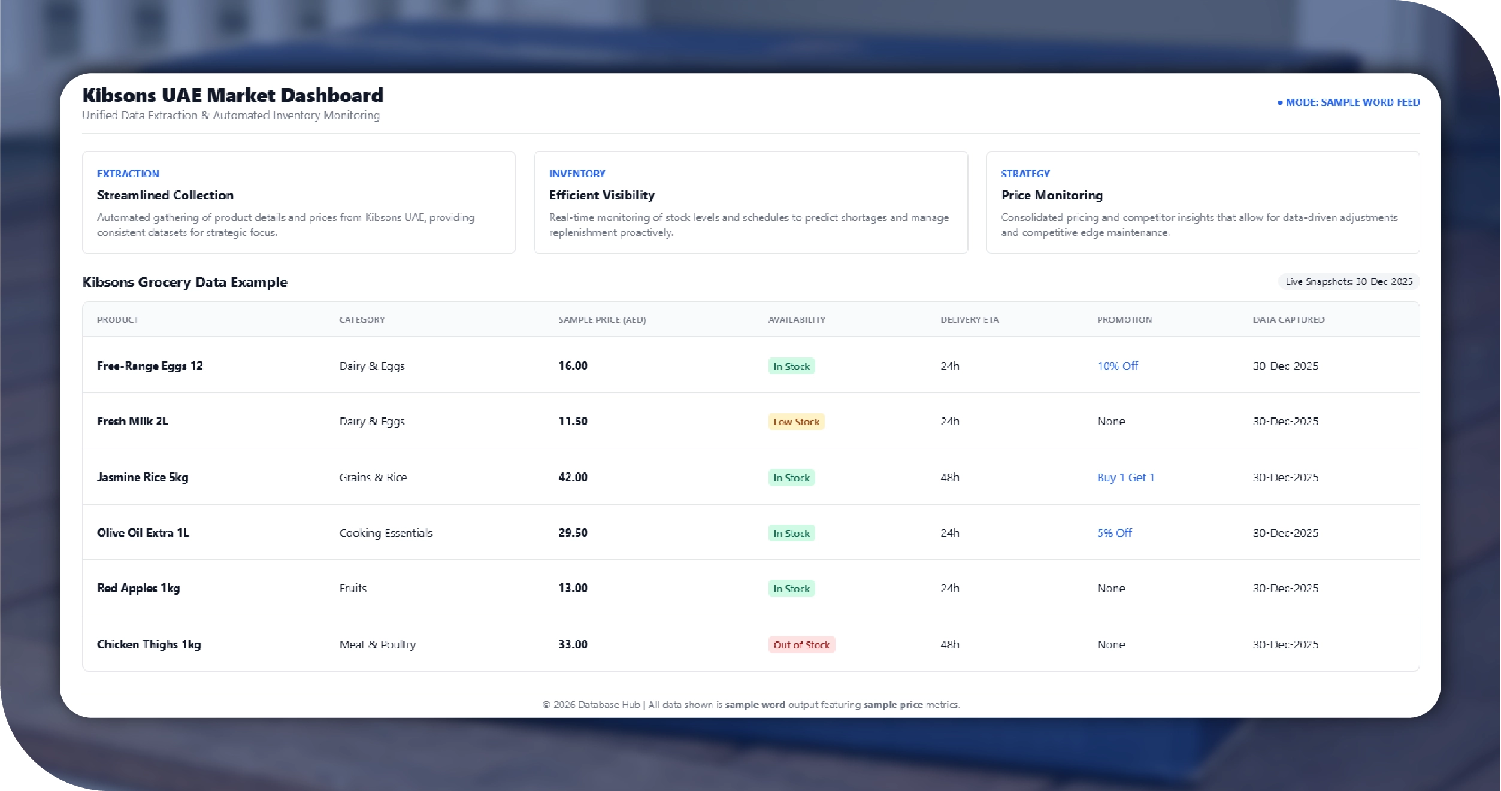The height and width of the screenshot is (791, 1501).
Task: Click the Kibsons UAE Market Dashboard title
Action: pyautogui.click(x=232, y=95)
